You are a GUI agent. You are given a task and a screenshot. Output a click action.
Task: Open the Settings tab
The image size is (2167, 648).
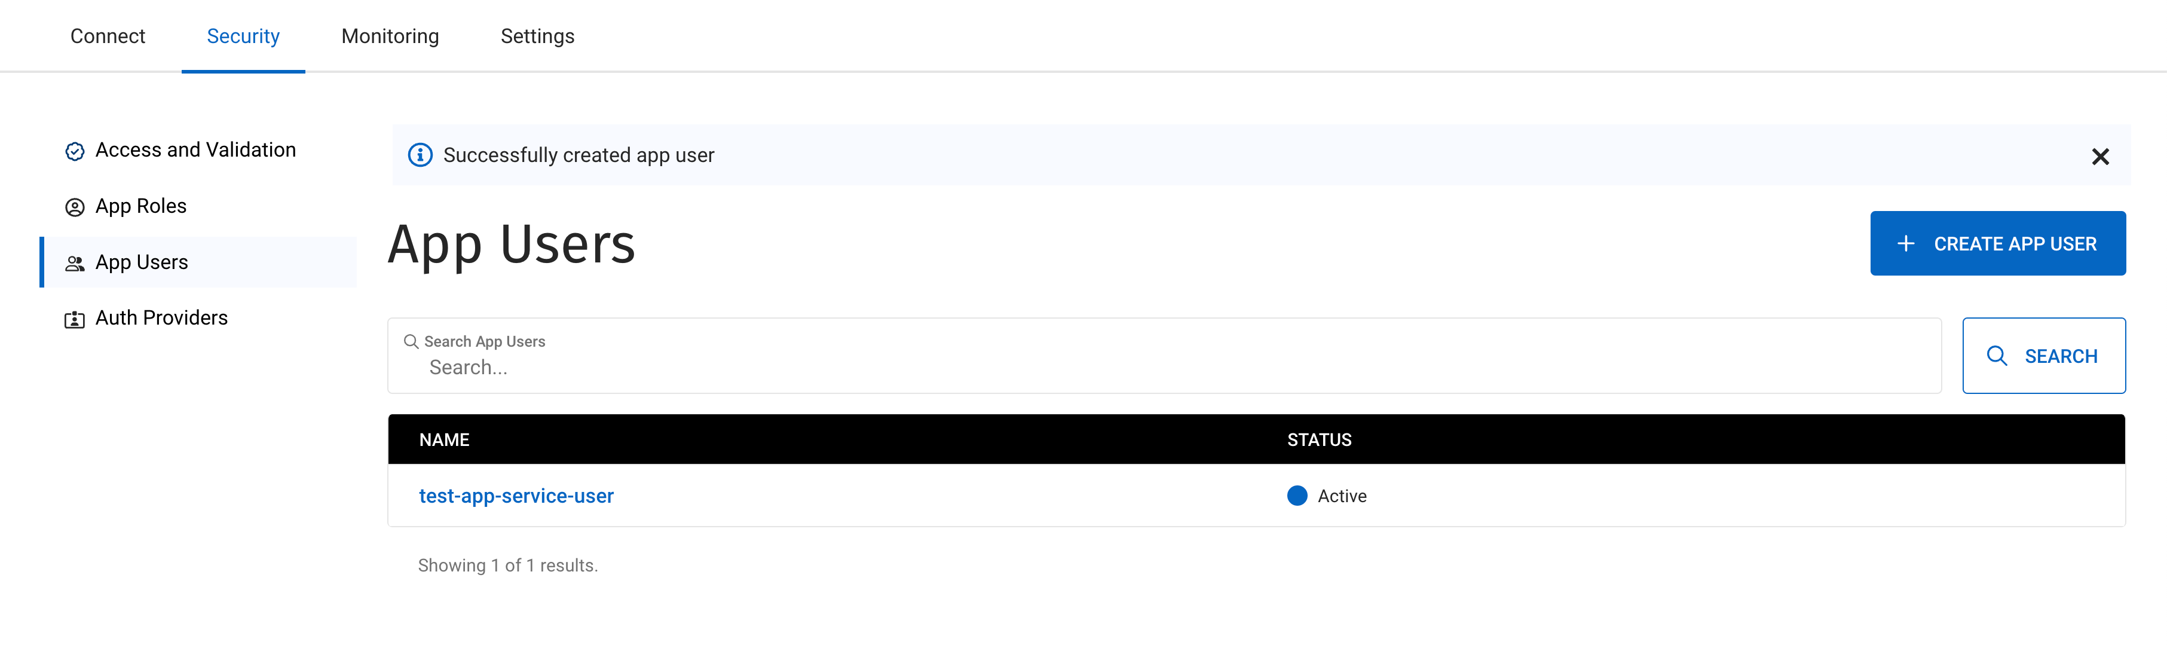537,36
